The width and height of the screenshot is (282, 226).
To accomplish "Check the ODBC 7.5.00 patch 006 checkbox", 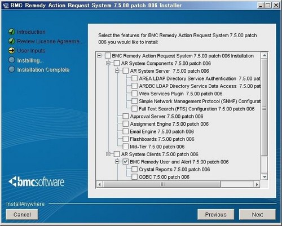I will point(134,177).
